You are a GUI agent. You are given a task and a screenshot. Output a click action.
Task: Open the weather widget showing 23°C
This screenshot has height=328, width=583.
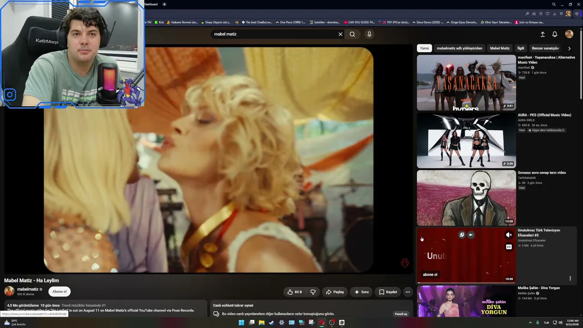point(14,323)
